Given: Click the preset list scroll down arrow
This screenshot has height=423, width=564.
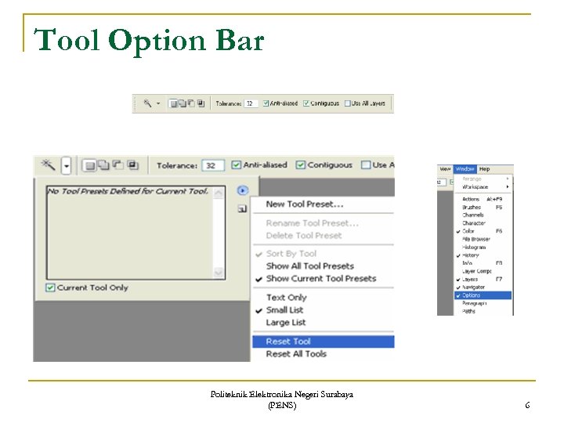Looking at the screenshot, I should [219, 273].
